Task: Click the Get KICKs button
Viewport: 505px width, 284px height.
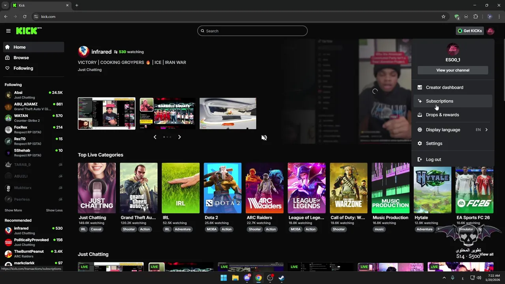Action: click(x=469, y=31)
